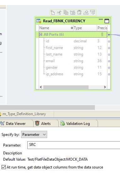The image size is (120, 187).
Task: Click the Read_FBNK_CURRENCY transformation icon
Action: [x=39, y=21]
